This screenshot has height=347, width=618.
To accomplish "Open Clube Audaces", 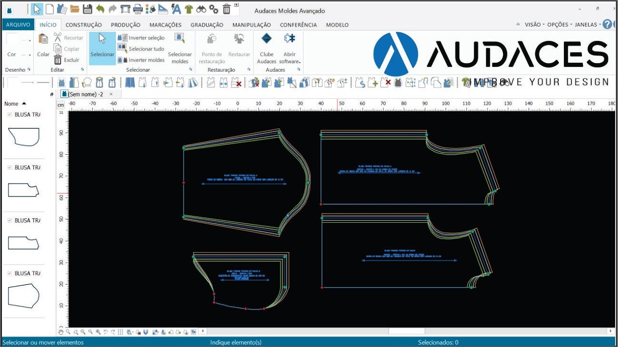I will coord(267,48).
